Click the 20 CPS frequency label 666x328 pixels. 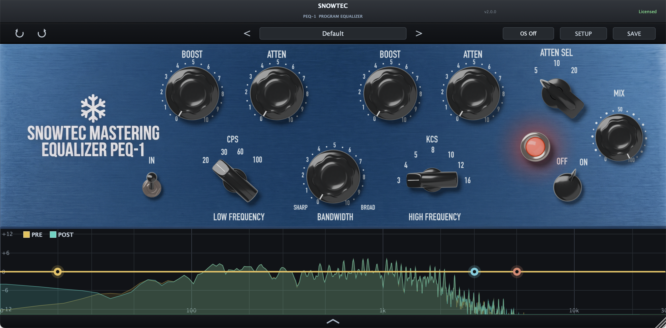205,160
